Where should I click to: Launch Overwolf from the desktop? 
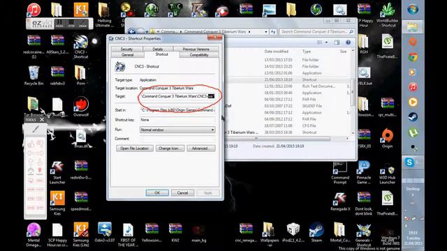(81, 107)
